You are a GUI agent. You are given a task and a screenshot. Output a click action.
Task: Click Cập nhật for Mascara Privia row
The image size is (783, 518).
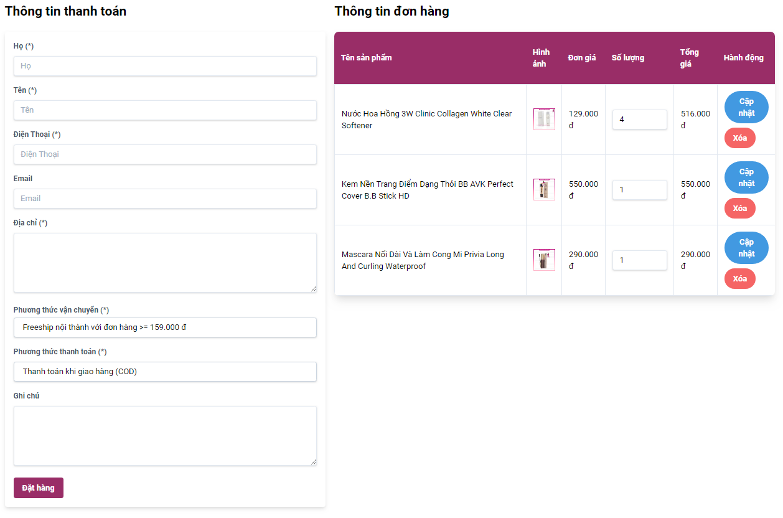(x=746, y=248)
